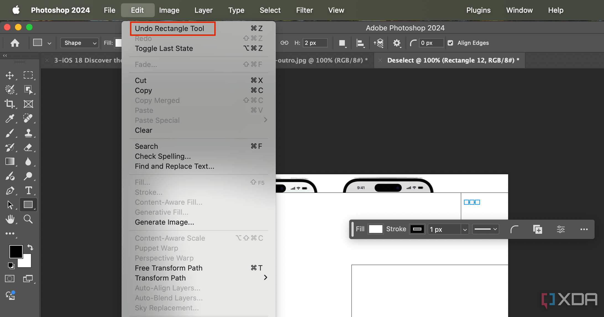Open the Apple menu
The width and height of the screenshot is (604, 317).
16,10
